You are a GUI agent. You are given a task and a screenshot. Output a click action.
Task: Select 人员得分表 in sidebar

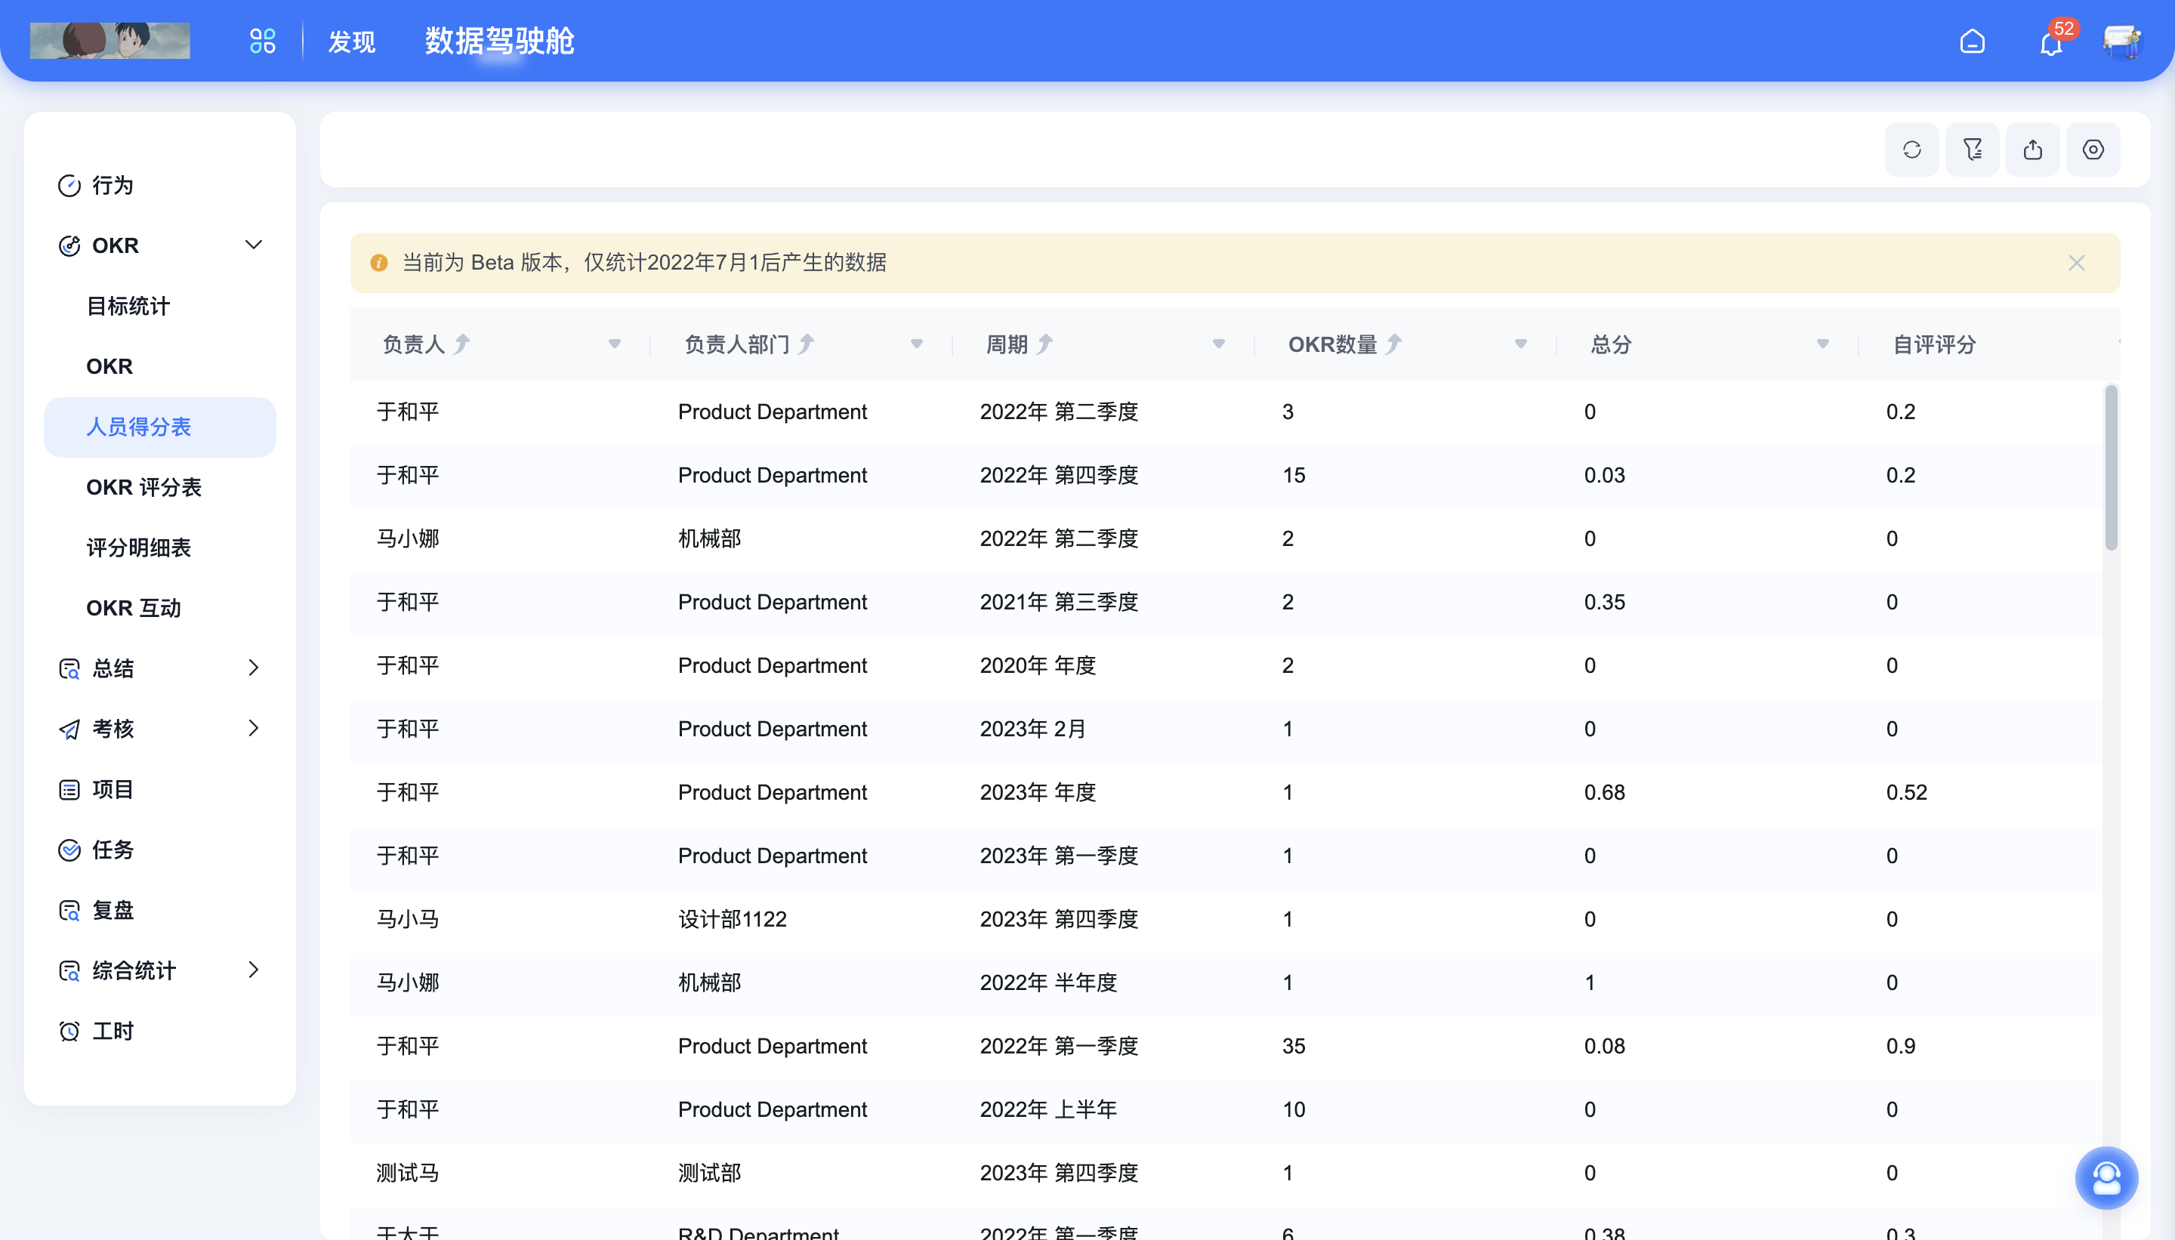click(160, 427)
